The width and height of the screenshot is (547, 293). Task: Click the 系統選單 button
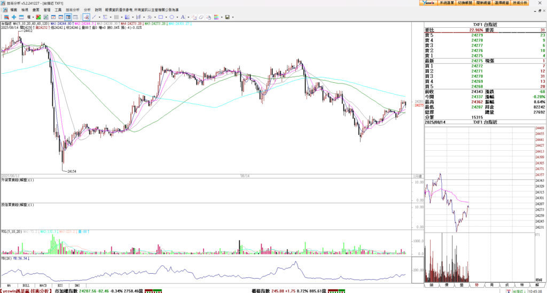click(447, 3)
